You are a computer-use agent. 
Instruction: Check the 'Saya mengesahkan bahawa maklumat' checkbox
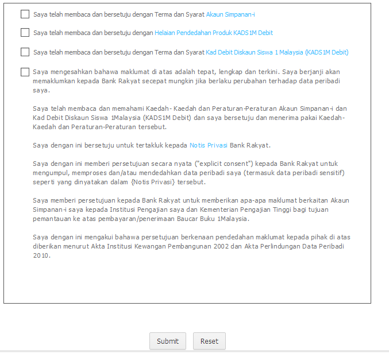click(x=25, y=72)
